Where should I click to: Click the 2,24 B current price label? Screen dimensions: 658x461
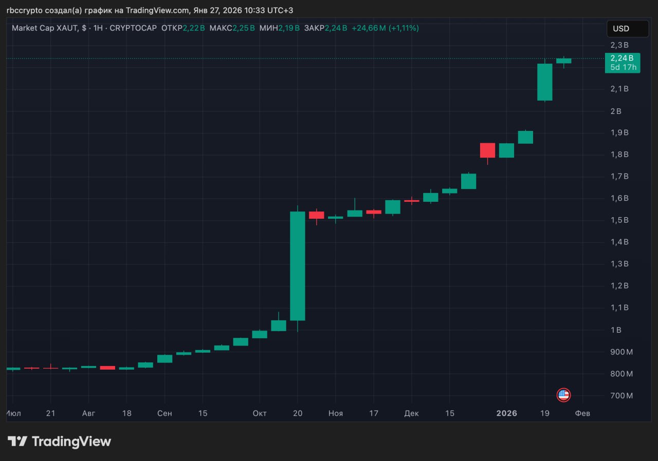pos(623,57)
